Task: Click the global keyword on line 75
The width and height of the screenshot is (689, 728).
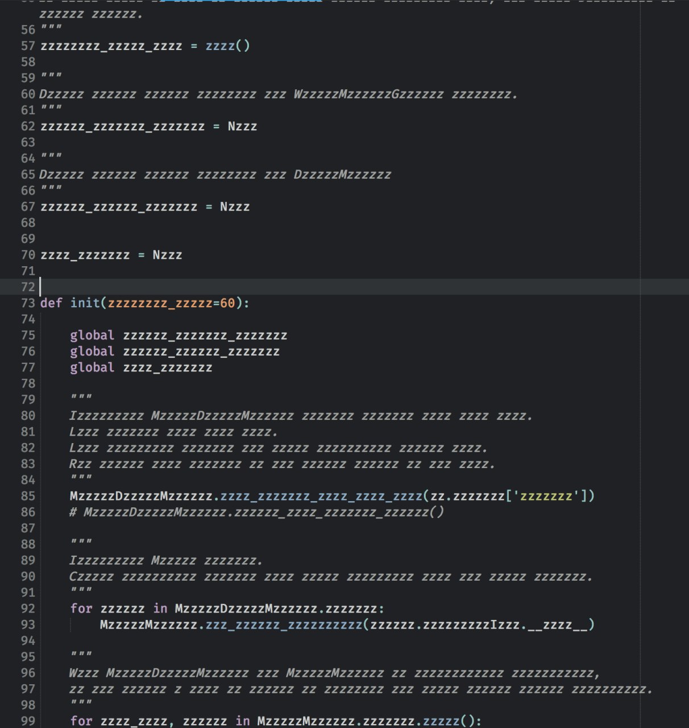Action: 92,336
